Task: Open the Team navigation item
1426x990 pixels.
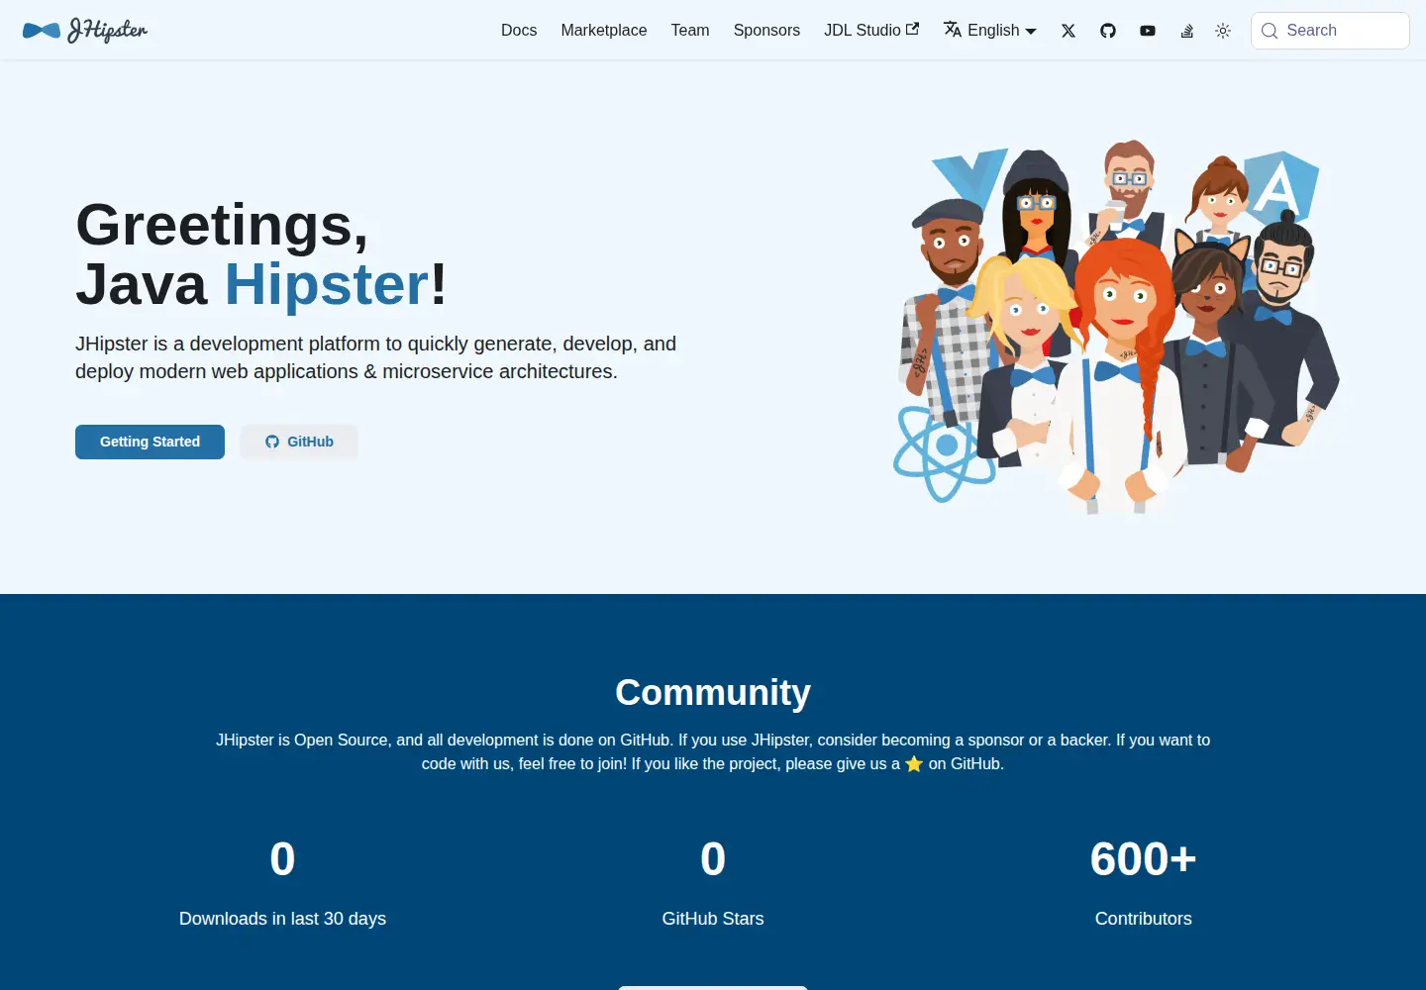Action: pos(690,31)
